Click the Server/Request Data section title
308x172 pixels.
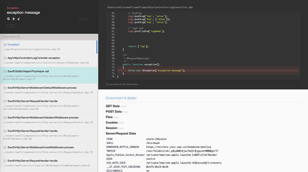pyautogui.click(x=121, y=133)
